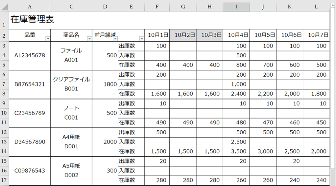The height and width of the screenshot is (186, 336).
Task: Click the vertical scrollbar thumb
Action: pyautogui.click(x=333, y=87)
